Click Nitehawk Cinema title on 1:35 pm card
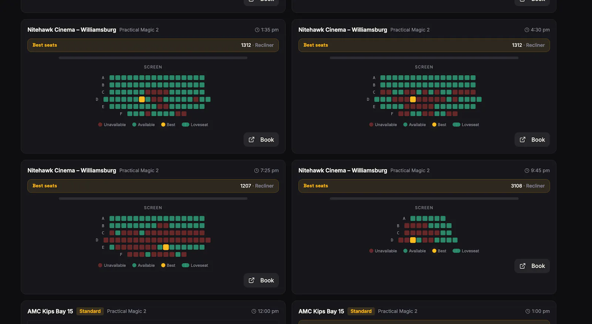The height and width of the screenshot is (324, 592). (x=72, y=30)
